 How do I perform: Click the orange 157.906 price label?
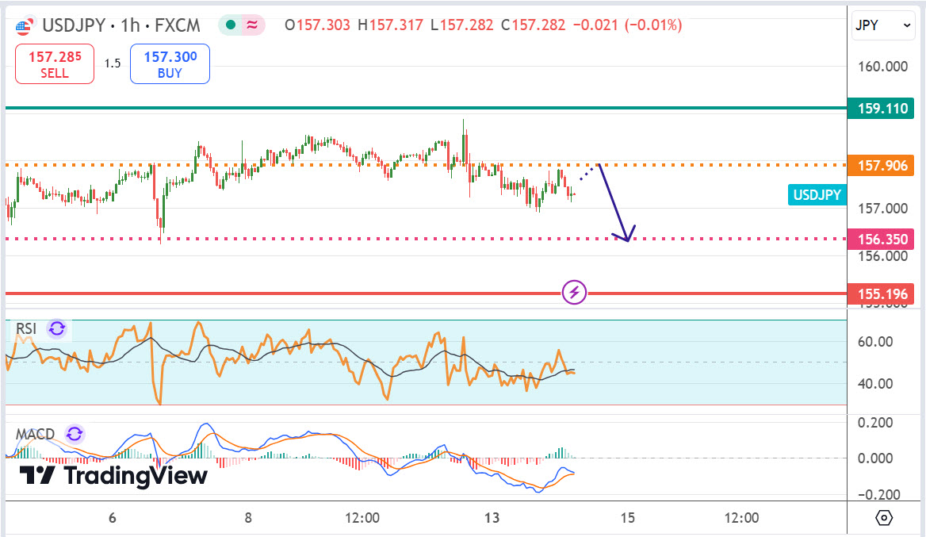[880, 166]
